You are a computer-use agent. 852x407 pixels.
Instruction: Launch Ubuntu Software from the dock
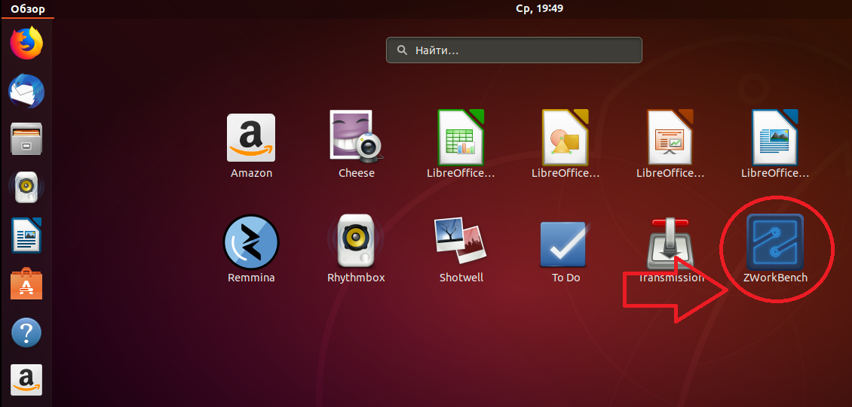26,284
